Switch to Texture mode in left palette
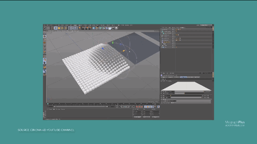 click(x=45, y=40)
